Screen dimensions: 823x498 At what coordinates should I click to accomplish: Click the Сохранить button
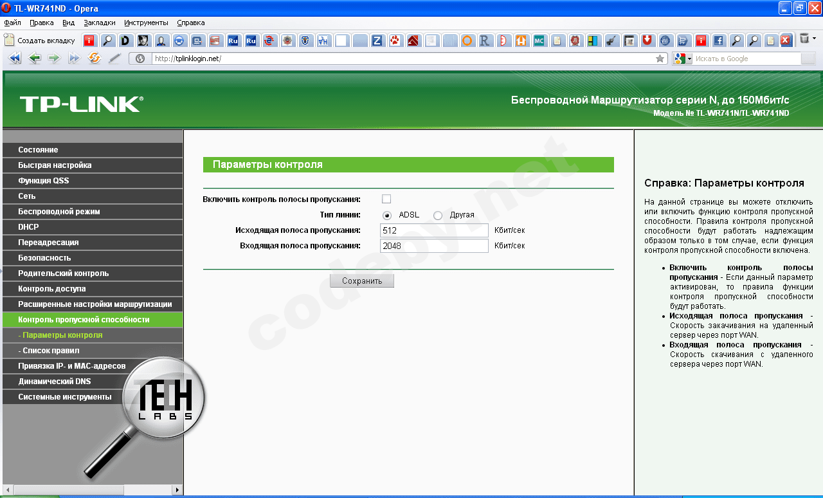point(362,281)
